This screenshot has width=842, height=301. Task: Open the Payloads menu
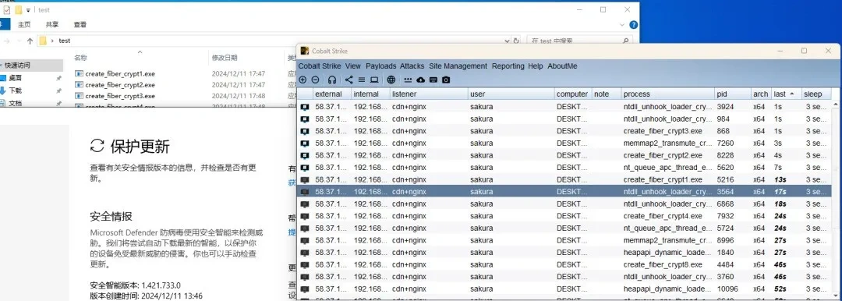coord(380,66)
